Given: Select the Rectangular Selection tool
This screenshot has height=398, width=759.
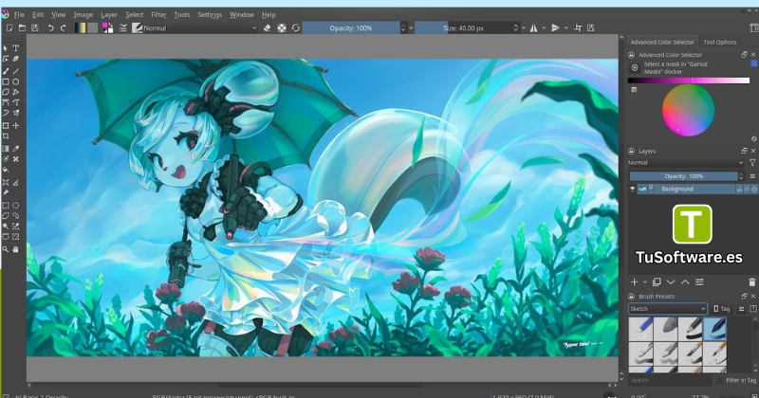Looking at the screenshot, I should [6, 205].
